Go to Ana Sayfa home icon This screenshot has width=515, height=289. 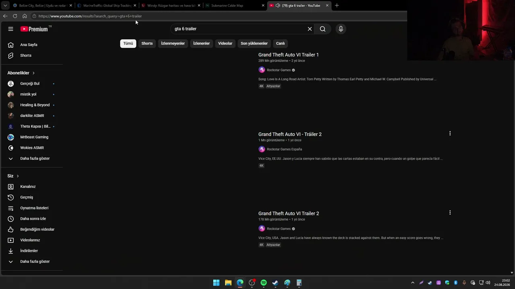[x=11, y=45]
